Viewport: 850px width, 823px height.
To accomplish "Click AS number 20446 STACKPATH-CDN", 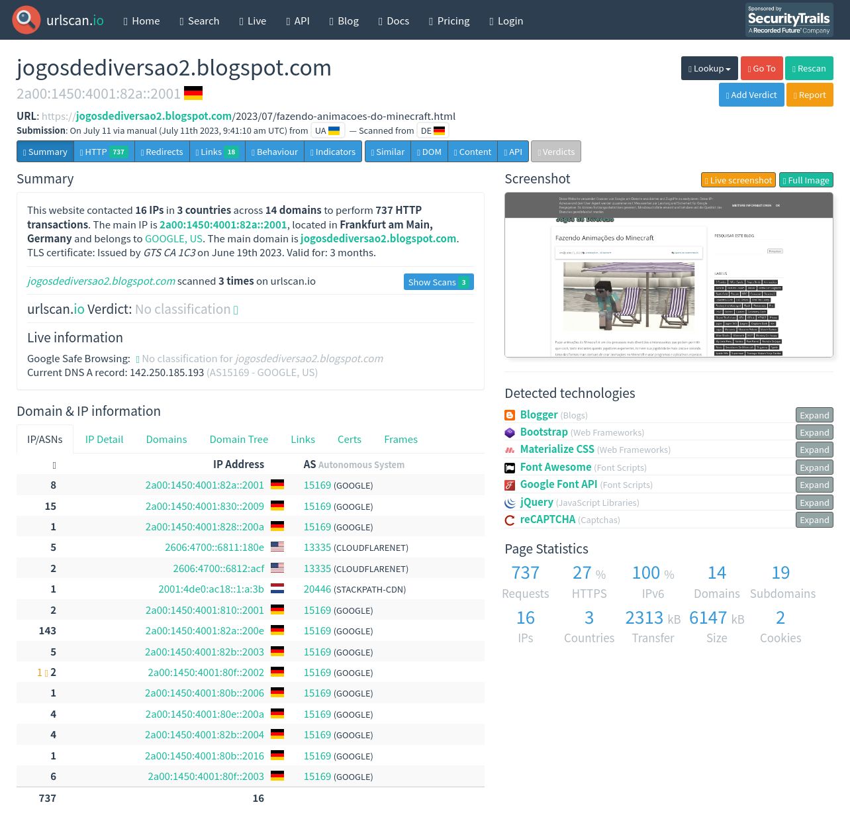I will 317,589.
